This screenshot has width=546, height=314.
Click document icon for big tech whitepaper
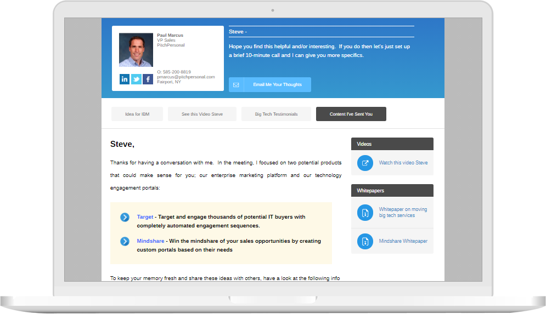click(x=365, y=213)
